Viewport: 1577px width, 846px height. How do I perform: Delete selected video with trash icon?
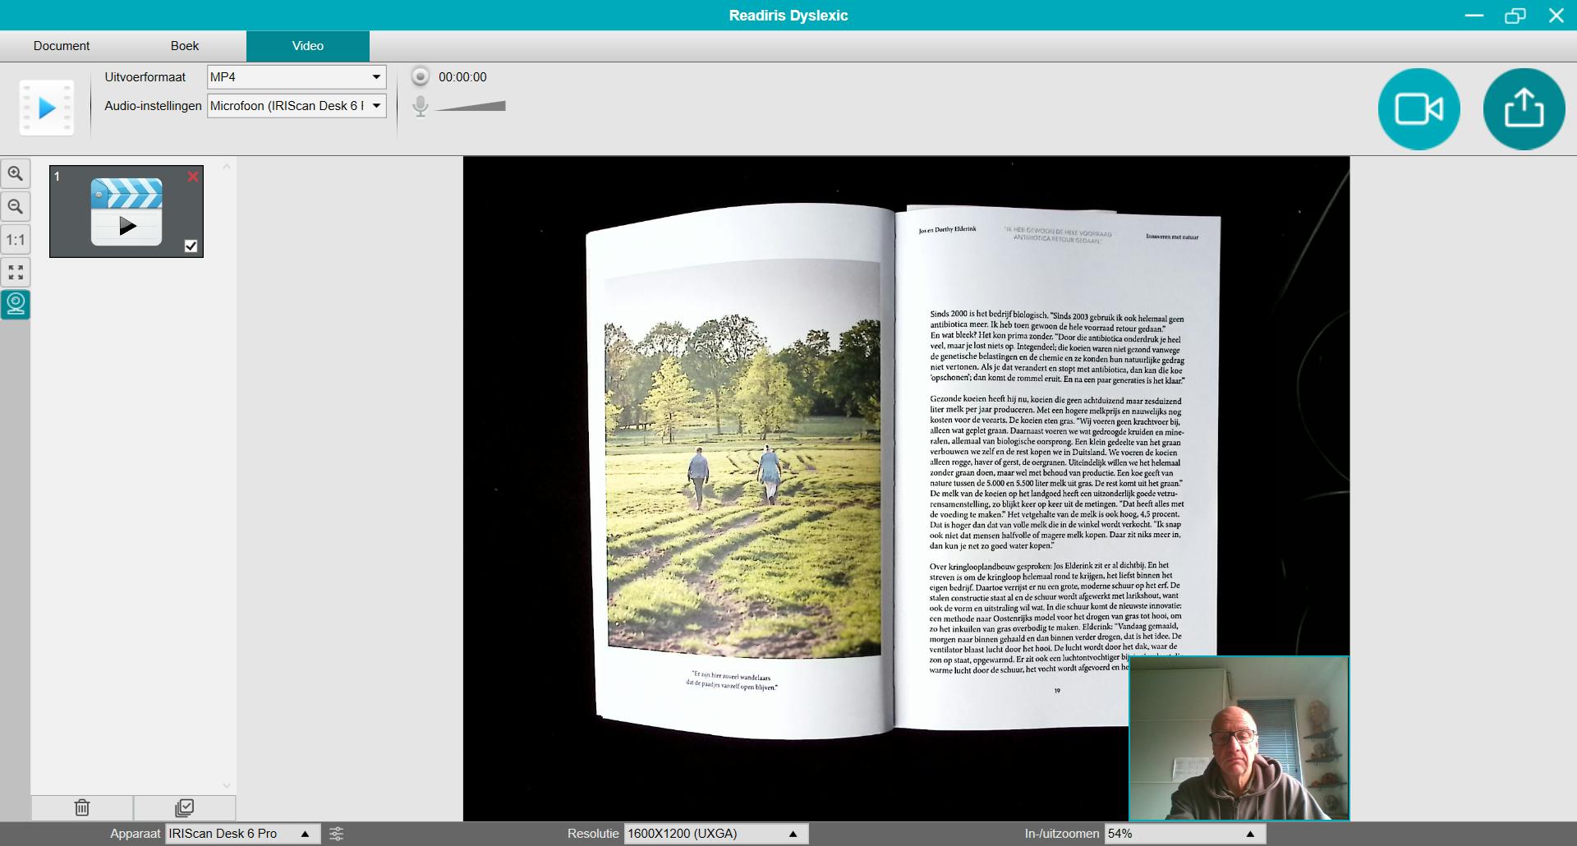[82, 807]
